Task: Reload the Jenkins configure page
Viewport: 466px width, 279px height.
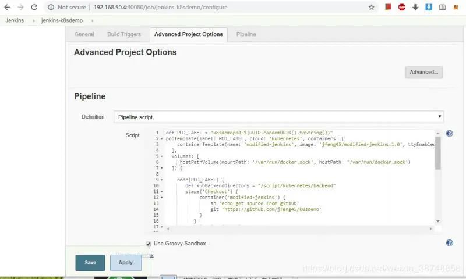Action: pyautogui.click(x=34, y=8)
